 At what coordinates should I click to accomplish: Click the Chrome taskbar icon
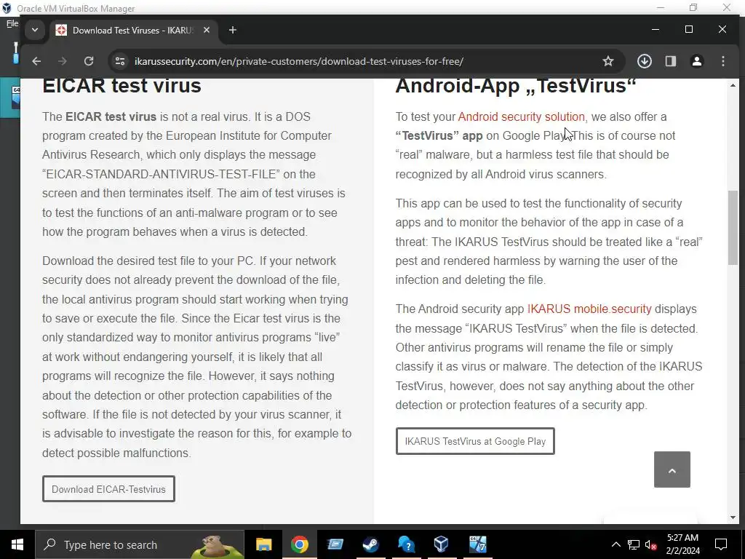coord(299,544)
